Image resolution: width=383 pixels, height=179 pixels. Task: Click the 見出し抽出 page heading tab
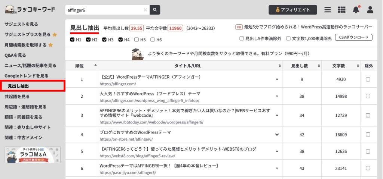(85, 28)
